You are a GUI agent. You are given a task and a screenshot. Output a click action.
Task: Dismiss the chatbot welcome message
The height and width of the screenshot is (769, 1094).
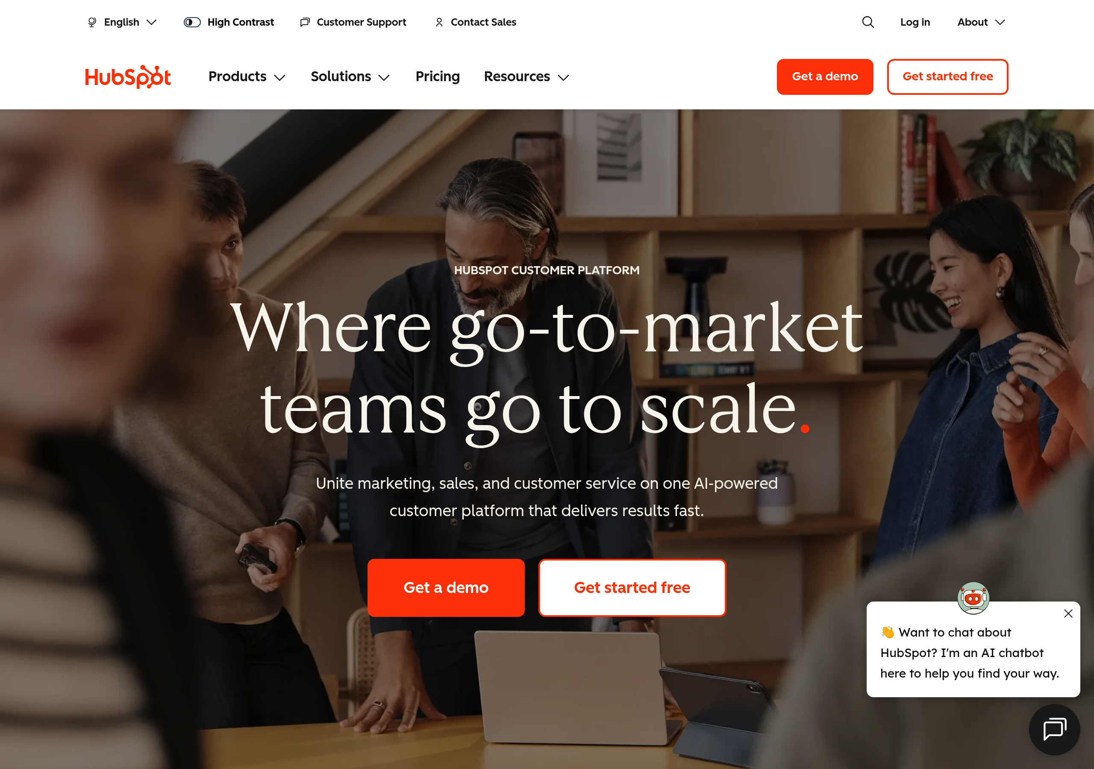pos(1068,613)
